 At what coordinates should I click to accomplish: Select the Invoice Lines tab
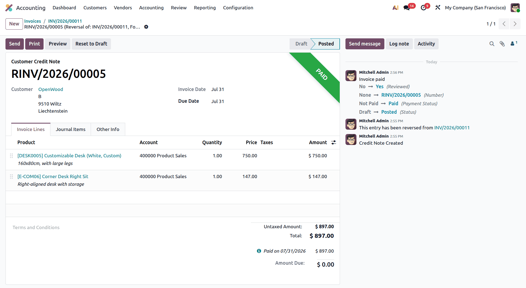31,129
